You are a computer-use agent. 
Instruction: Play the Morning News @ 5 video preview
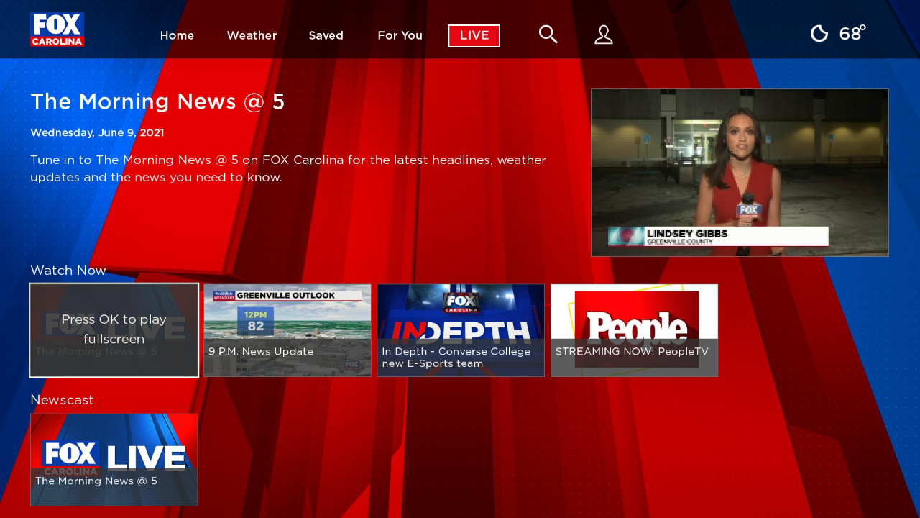[x=740, y=172]
